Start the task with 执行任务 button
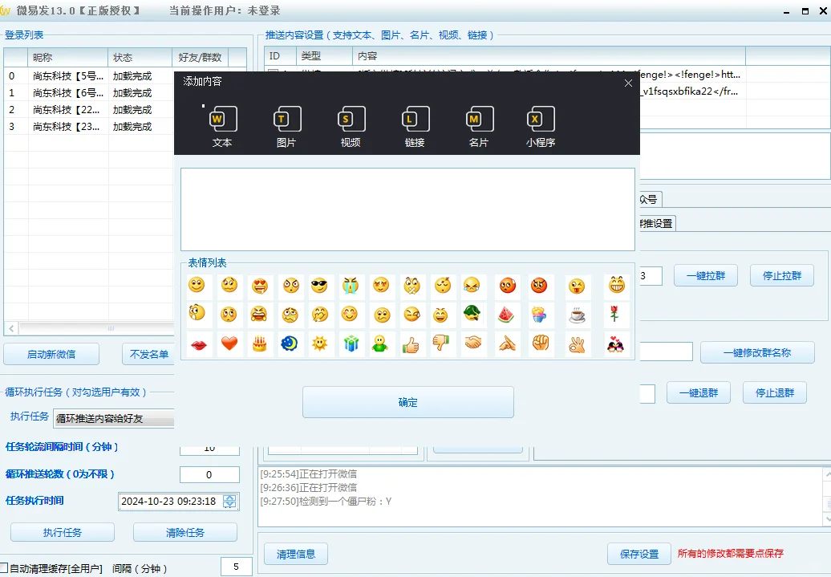This screenshot has width=831, height=577. pos(63,532)
